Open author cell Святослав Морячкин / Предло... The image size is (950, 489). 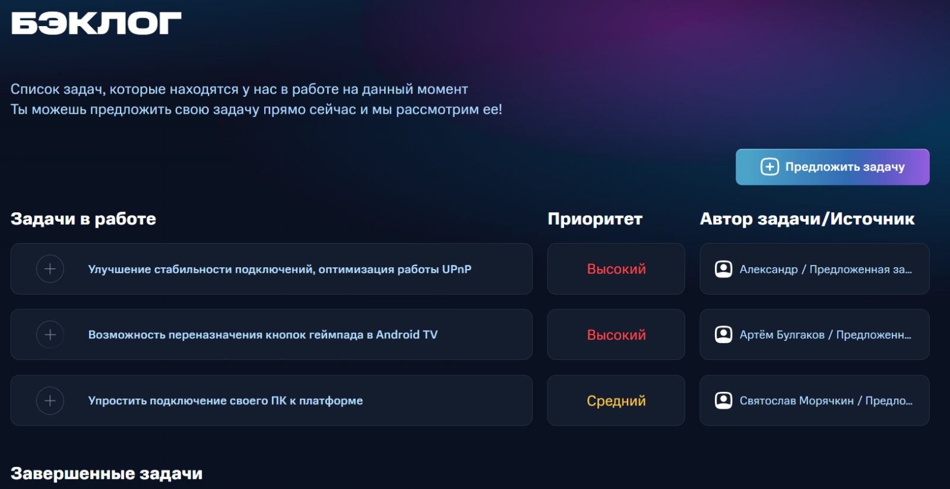tap(815, 401)
